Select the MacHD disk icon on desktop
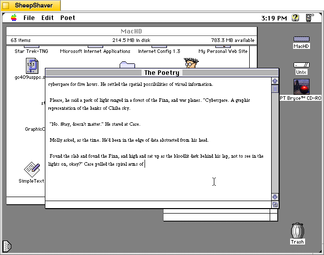The width and height of the screenshot is (324, 255). 301,39
